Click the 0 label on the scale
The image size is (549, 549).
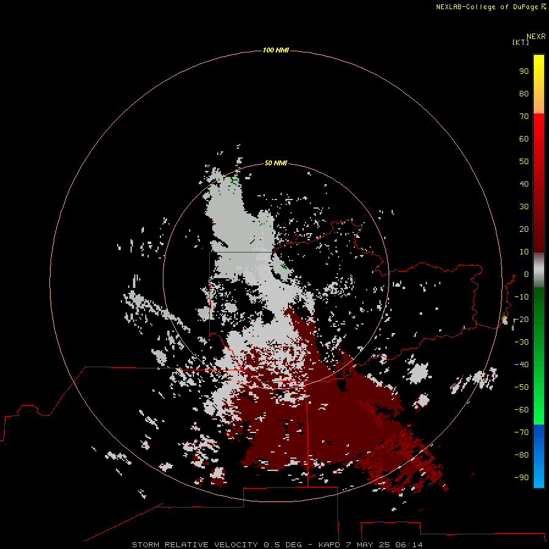[526, 274]
